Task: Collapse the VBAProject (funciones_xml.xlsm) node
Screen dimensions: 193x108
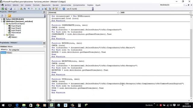Action: [2, 21]
